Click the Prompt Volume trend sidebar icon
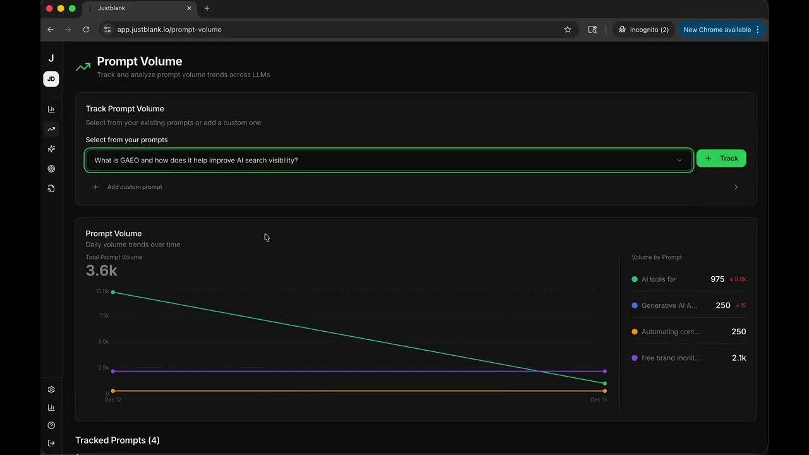The image size is (809, 455). tap(51, 129)
